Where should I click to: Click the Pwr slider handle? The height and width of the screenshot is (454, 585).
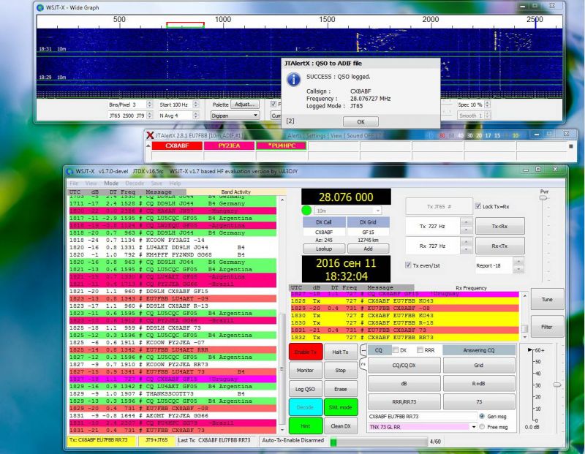point(543,197)
